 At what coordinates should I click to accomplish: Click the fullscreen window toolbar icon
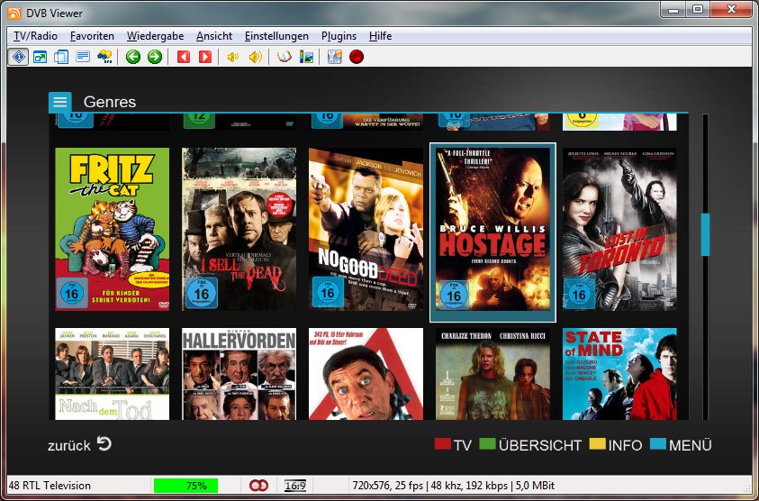coord(40,57)
